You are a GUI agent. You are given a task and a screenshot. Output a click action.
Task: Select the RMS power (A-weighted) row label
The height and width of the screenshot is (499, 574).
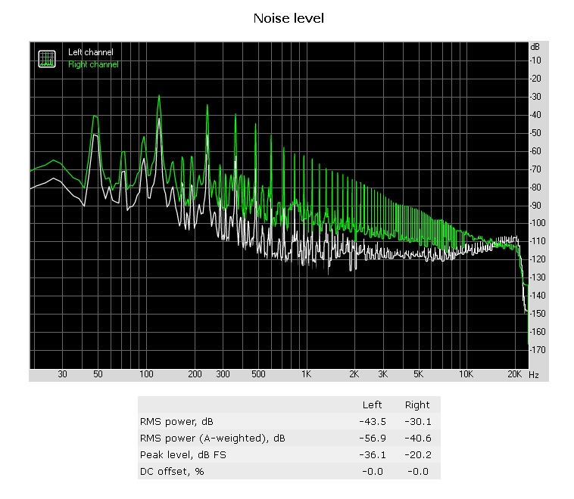212,438
